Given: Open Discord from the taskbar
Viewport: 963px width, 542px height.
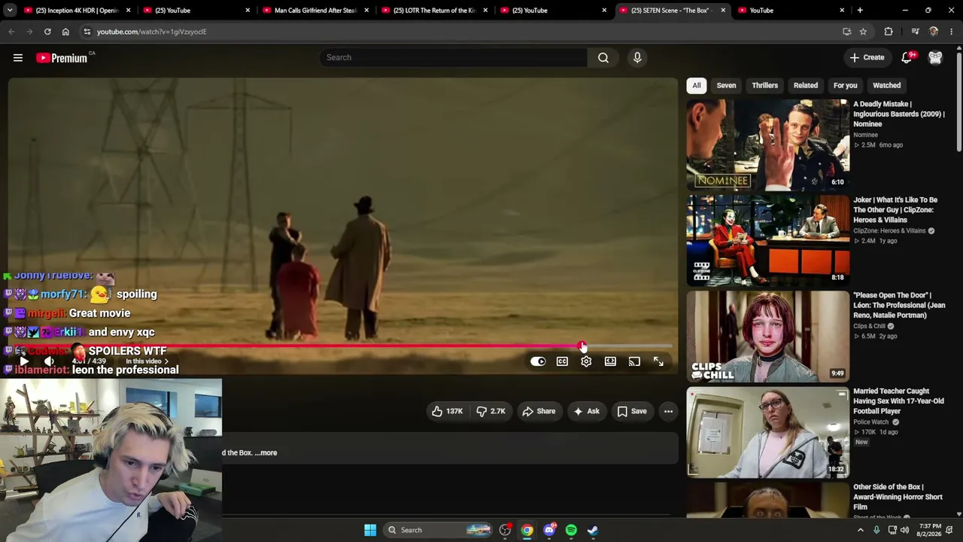Looking at the screenshot, I should [x=549, y=530].
